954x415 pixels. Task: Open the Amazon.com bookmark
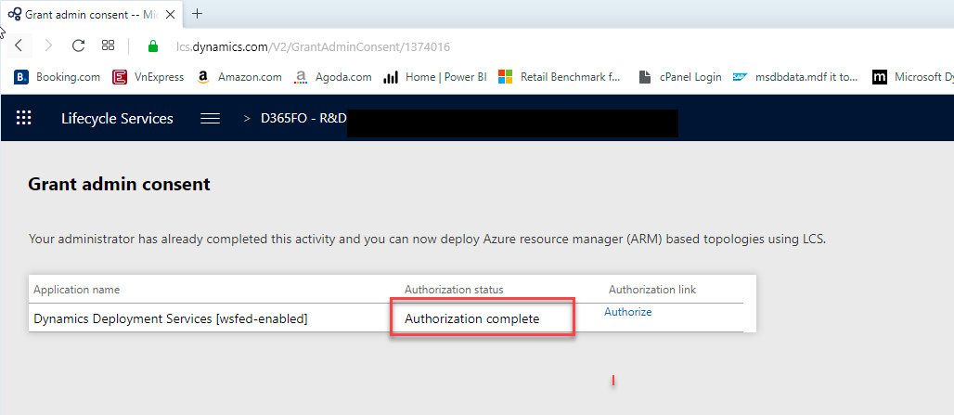point(239,77)
